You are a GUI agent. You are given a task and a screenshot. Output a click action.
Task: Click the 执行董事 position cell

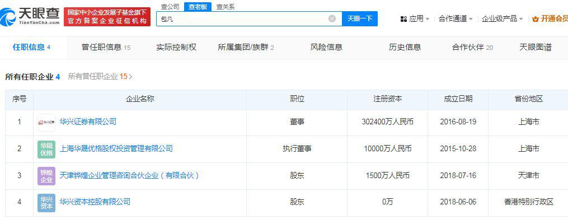point(297,148)
